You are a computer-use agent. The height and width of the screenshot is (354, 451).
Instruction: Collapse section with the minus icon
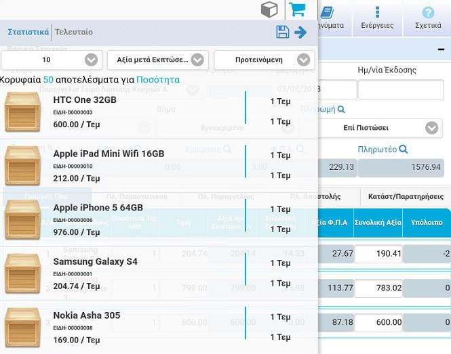441,49
